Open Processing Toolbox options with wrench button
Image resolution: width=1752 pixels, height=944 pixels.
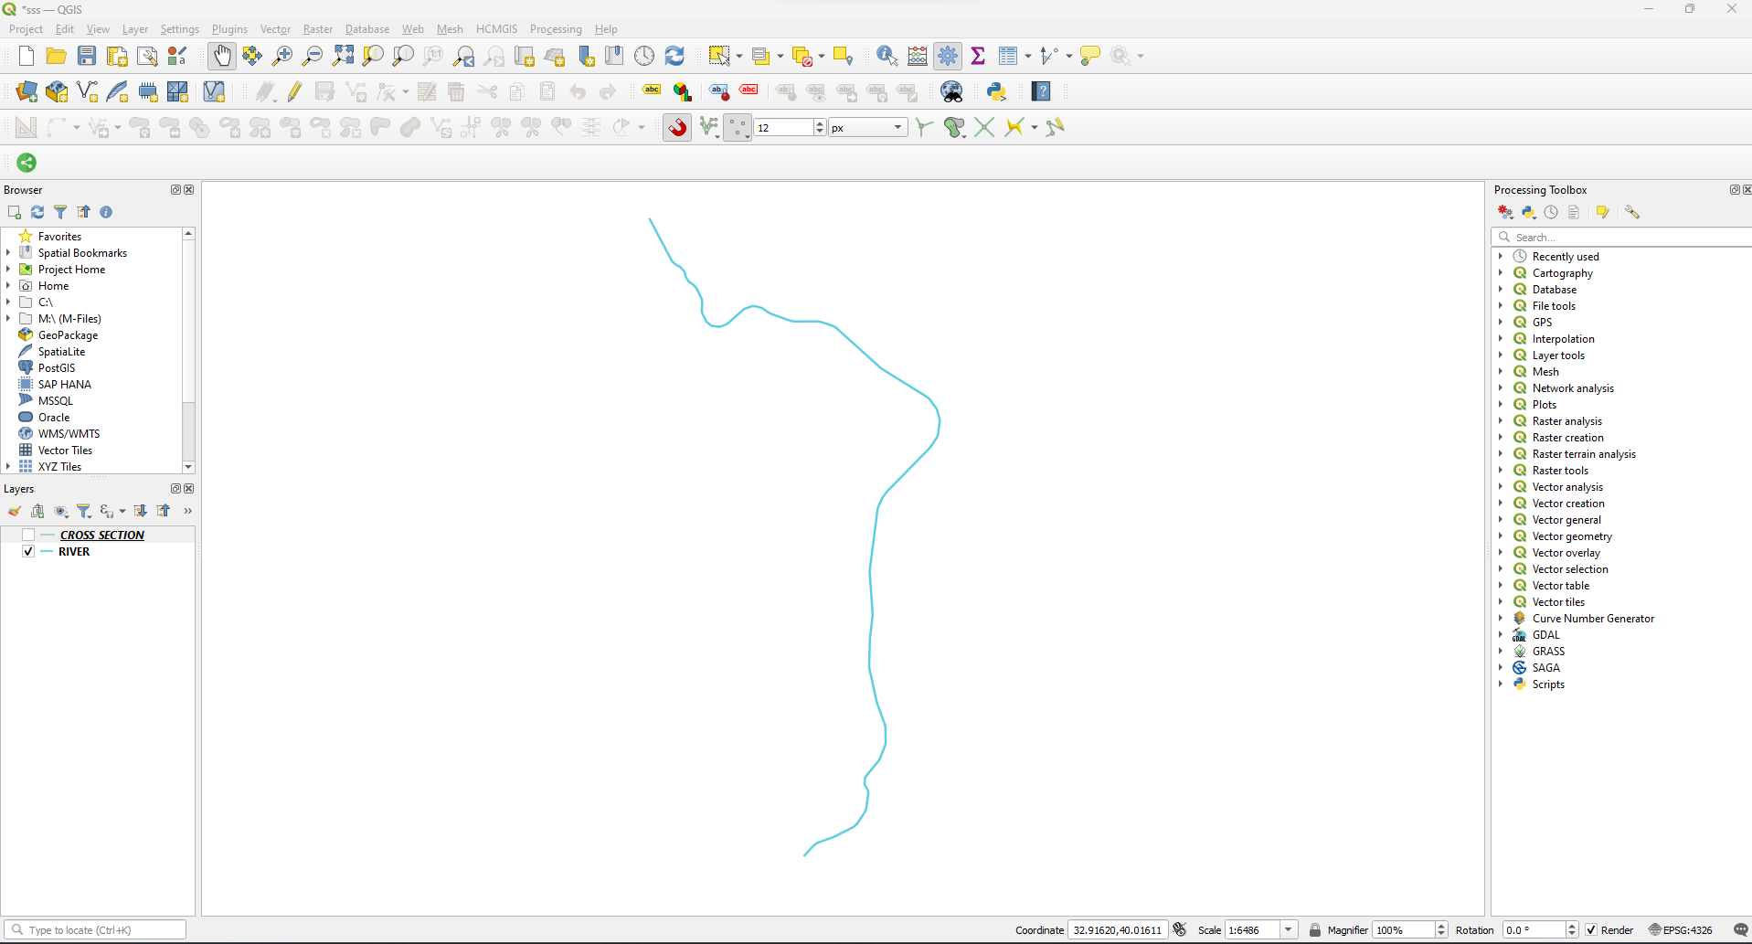[1633, 212]
